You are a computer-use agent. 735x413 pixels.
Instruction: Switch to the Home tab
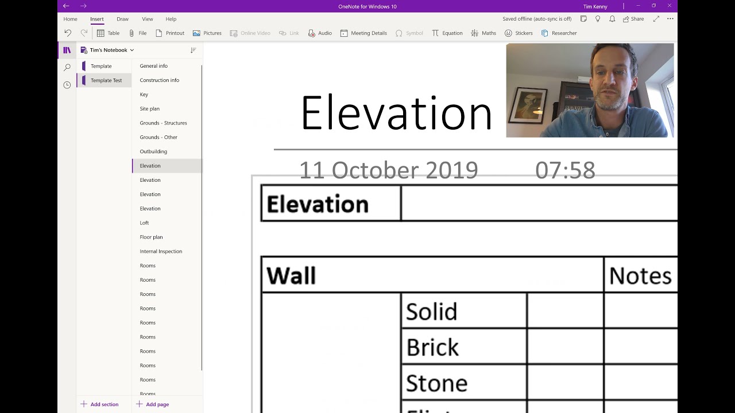[x=70, y=19]
